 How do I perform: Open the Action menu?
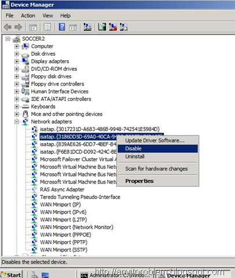point(28,16)
